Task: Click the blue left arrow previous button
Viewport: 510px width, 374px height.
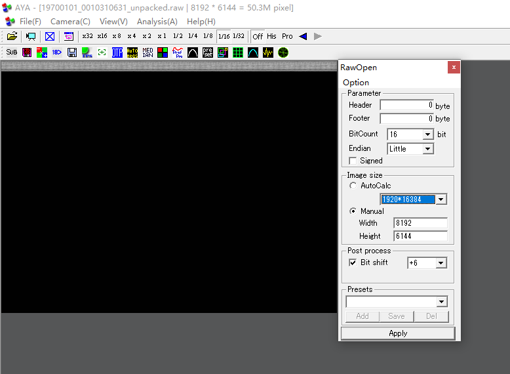Action: [x=303, y=36]
